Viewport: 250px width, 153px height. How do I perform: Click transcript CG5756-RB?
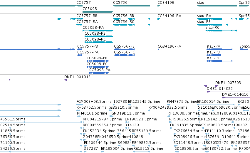point(123,16)
